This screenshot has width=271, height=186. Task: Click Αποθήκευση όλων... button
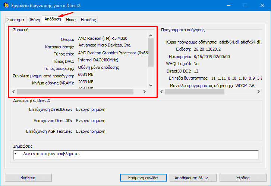(x=193, y=178)
